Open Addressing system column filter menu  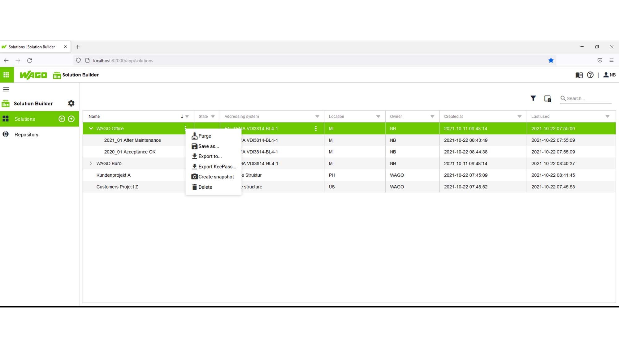317,117
